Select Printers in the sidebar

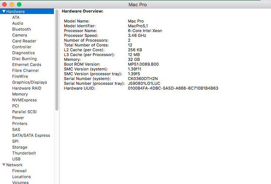click(x=20, y=124)
